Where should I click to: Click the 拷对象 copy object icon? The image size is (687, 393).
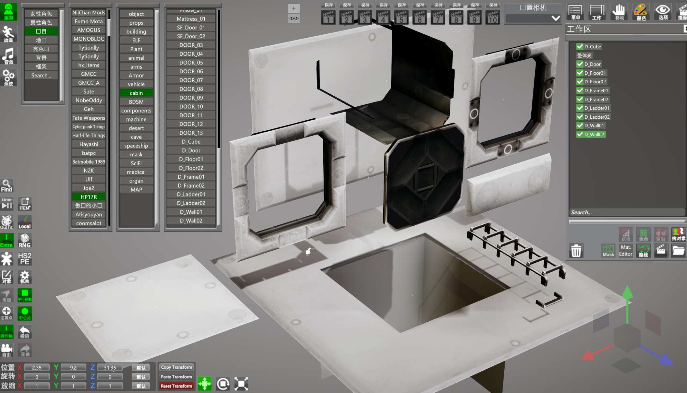678,234
